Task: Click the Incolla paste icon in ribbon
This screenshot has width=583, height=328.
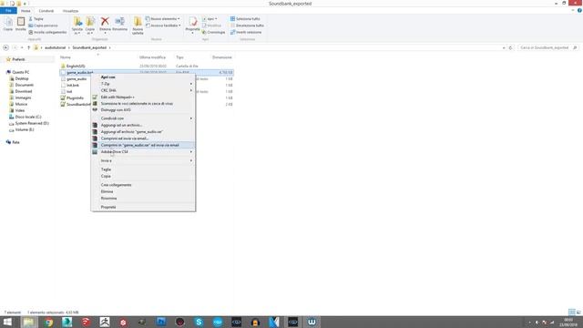Action: tap(20, 24)
